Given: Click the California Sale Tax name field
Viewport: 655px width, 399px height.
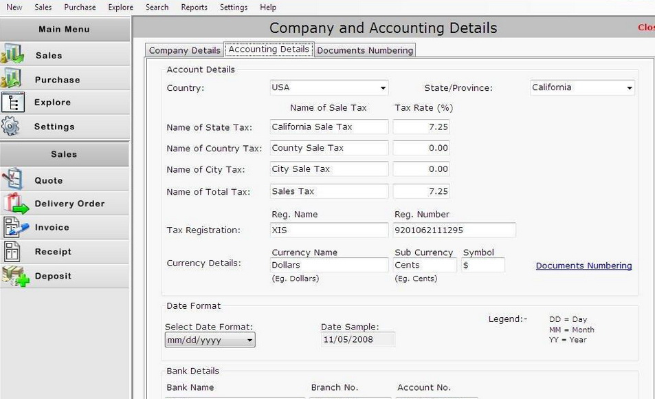Looking at the screenshot, I should [x=329, y=127].
